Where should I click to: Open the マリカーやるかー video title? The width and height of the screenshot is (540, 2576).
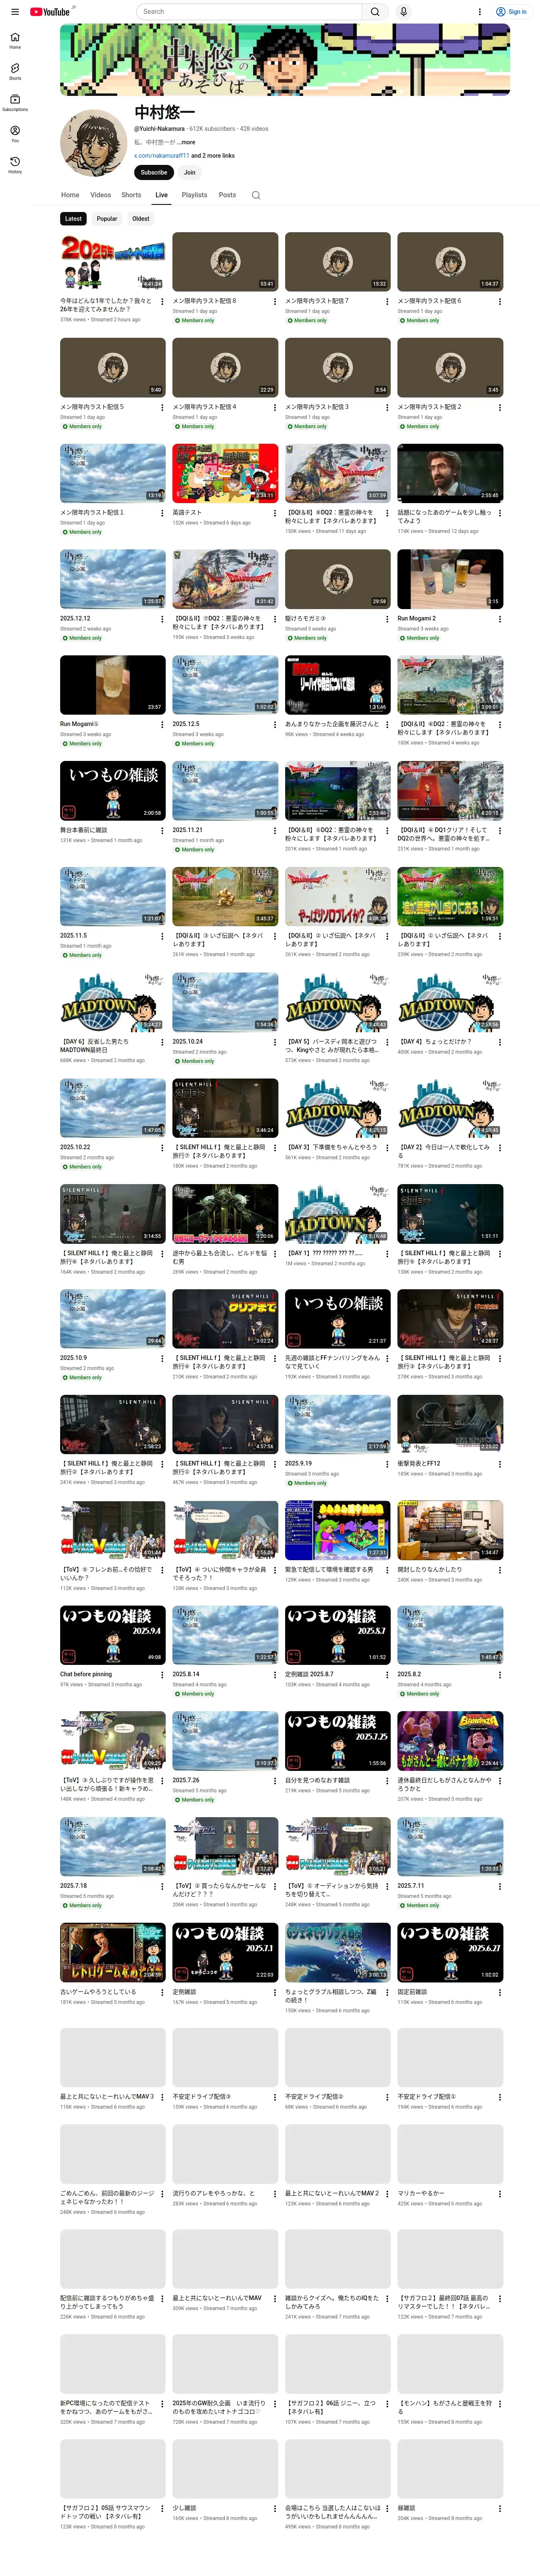(421, 2193)
